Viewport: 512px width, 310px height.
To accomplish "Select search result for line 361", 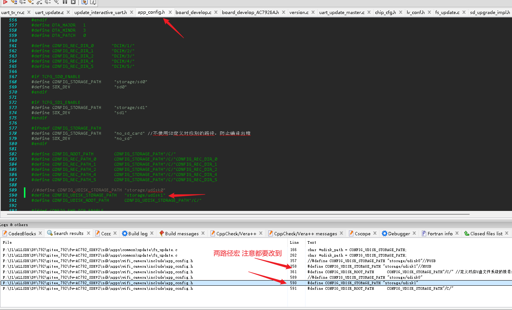I will click(256, 272).
